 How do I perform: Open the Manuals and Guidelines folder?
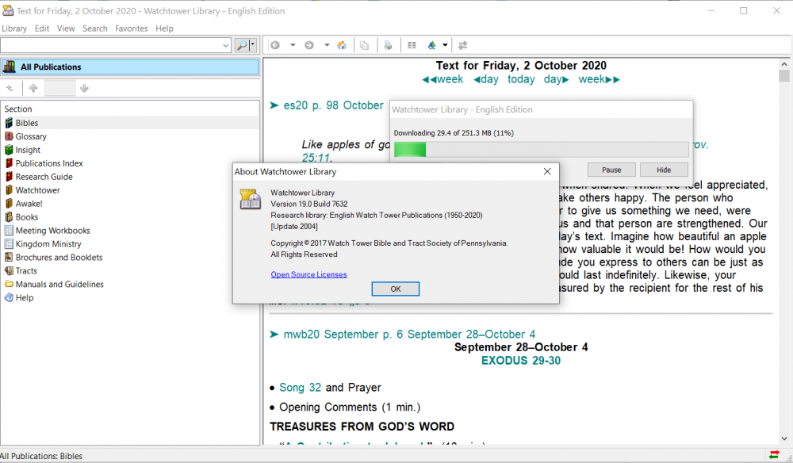click(x=59, y=284)
